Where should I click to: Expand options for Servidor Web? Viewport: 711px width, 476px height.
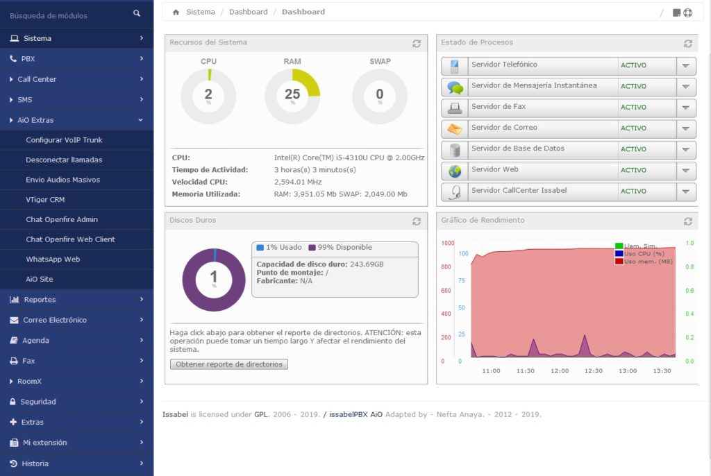[686, 171]
